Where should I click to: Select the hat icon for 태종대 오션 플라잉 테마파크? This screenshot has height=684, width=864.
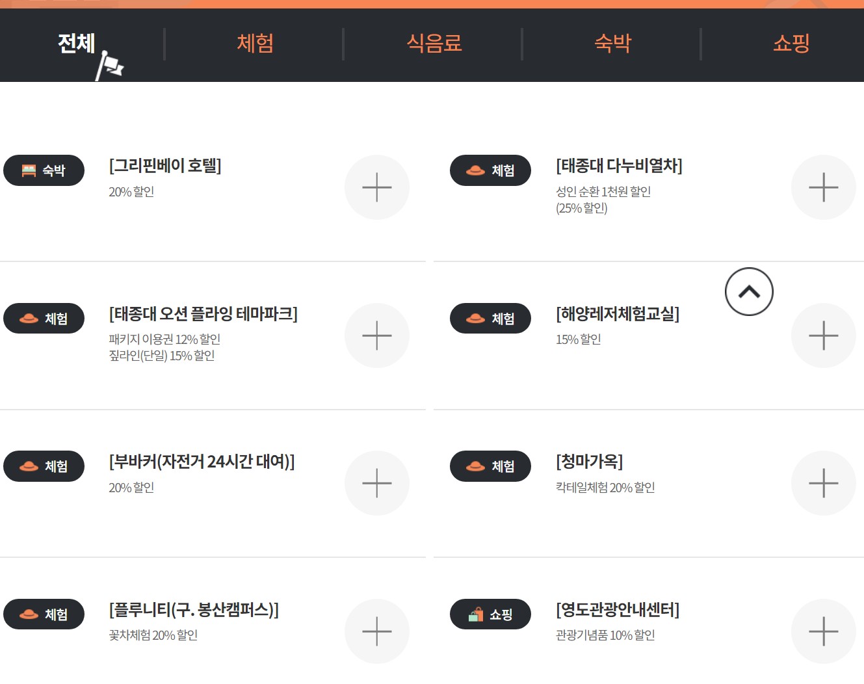[x=29, y=318]
